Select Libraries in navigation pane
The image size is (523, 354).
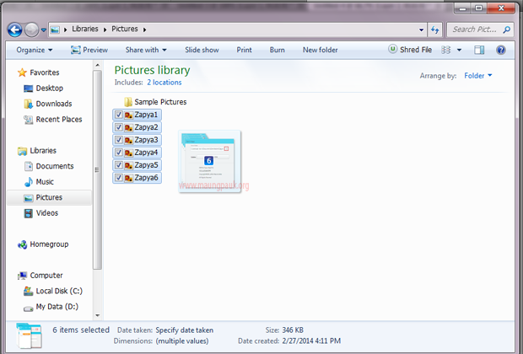[x=37, y=151]
